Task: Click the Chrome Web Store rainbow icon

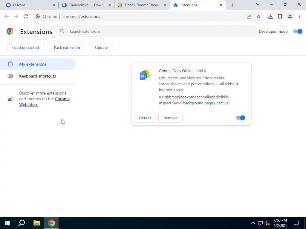Action: (x=10, y=99)
